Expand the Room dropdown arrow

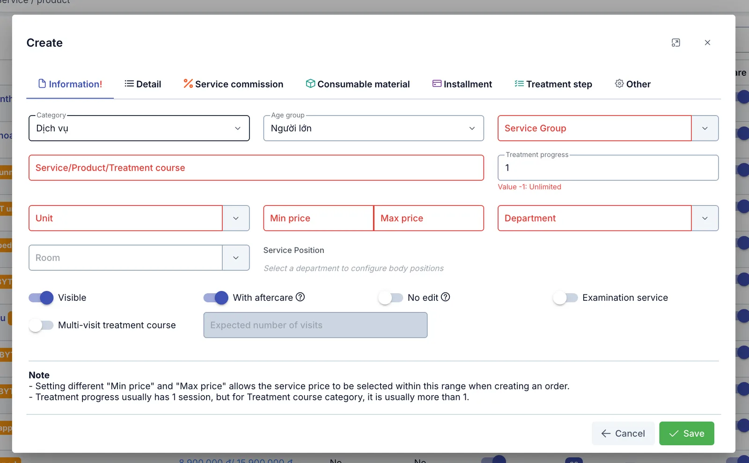pos(236,258)
